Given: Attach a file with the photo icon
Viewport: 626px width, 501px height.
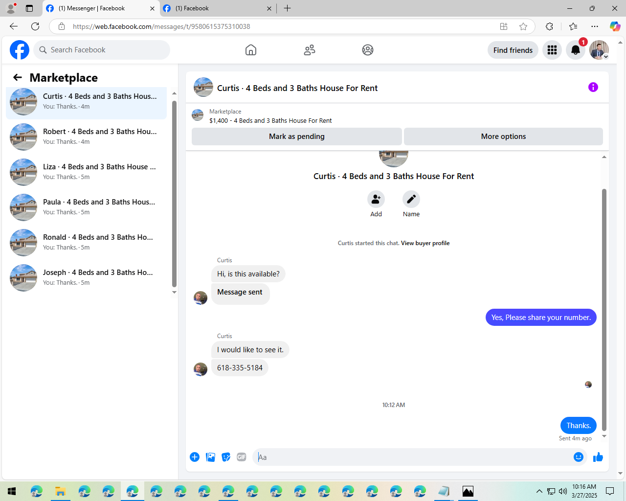Looking at the screenshot, I should pos(210,457).
